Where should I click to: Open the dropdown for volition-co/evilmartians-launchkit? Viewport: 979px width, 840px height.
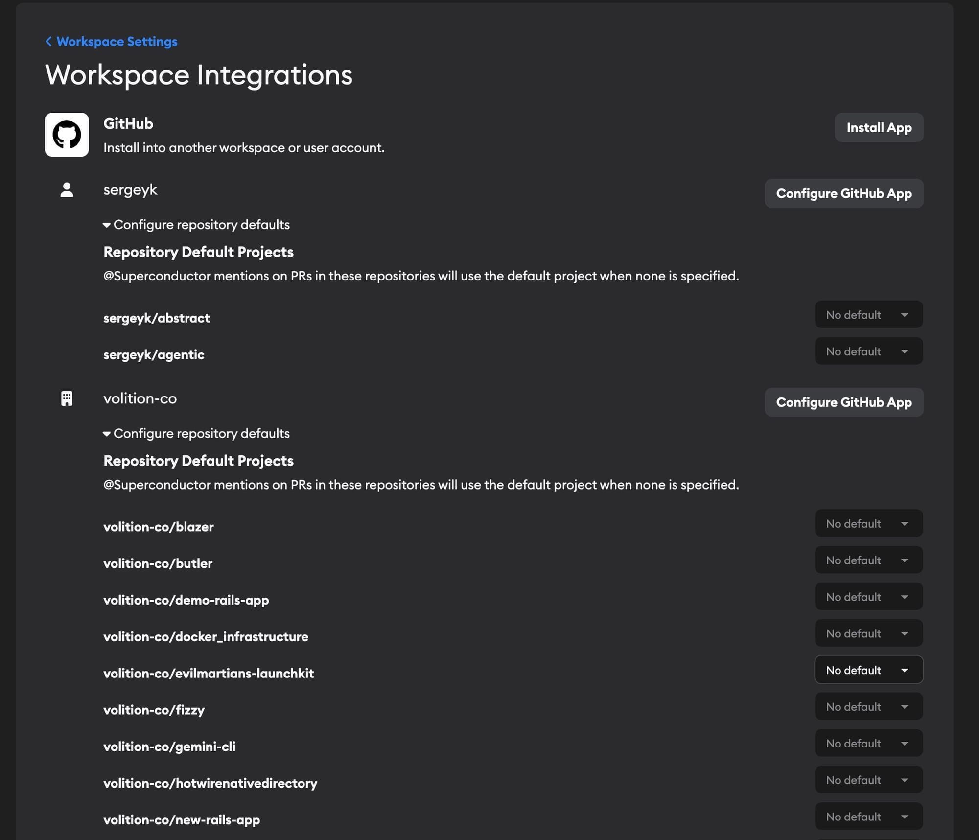[x=869, y=670]
